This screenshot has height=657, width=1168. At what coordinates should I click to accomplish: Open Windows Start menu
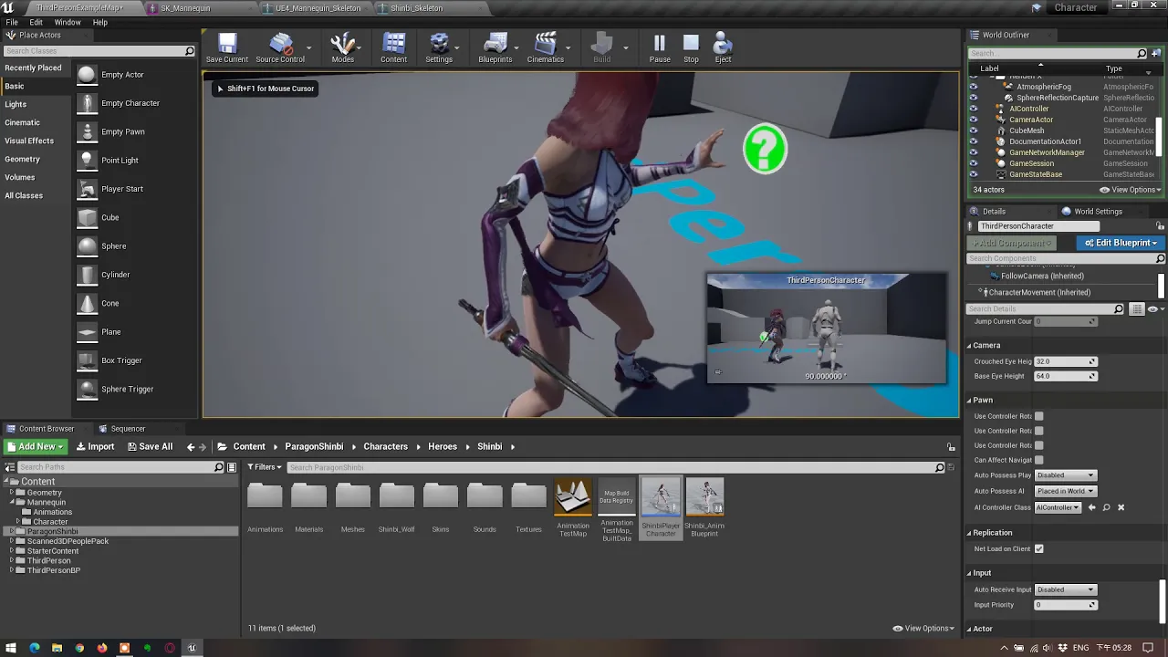11,648
